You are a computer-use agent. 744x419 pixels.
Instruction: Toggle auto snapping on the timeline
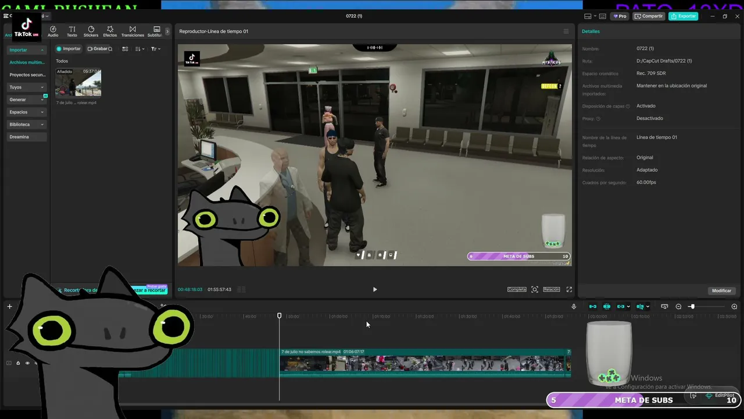(607, 307)
